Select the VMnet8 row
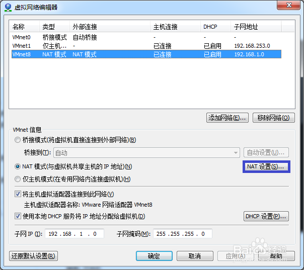The image size is (304, 270). tap(146, 54)
